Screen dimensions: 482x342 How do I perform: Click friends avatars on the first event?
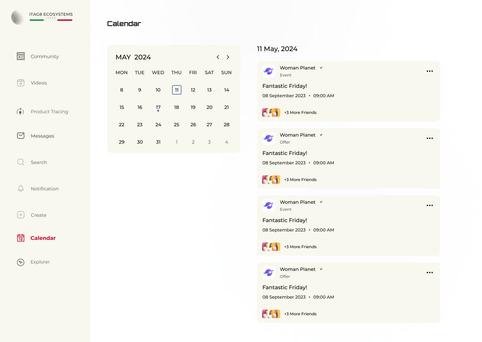tap(271, 113)
